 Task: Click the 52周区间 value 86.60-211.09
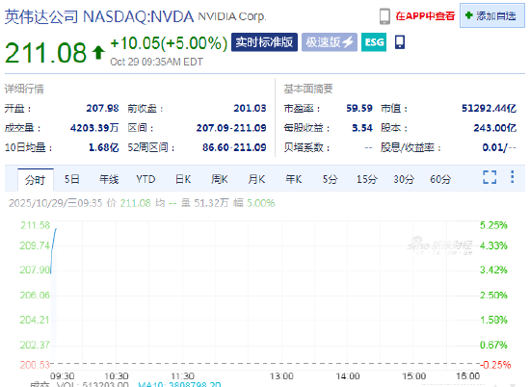point(234,147)
